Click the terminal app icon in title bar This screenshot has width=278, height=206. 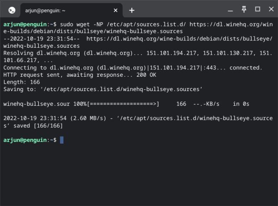point(12,10)
